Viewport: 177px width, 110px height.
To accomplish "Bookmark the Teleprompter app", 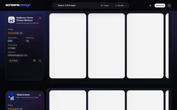I will coord(40,95).
